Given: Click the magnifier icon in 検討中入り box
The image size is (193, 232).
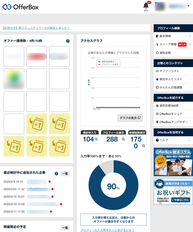Looking at the screenshot, I should 96,139.
